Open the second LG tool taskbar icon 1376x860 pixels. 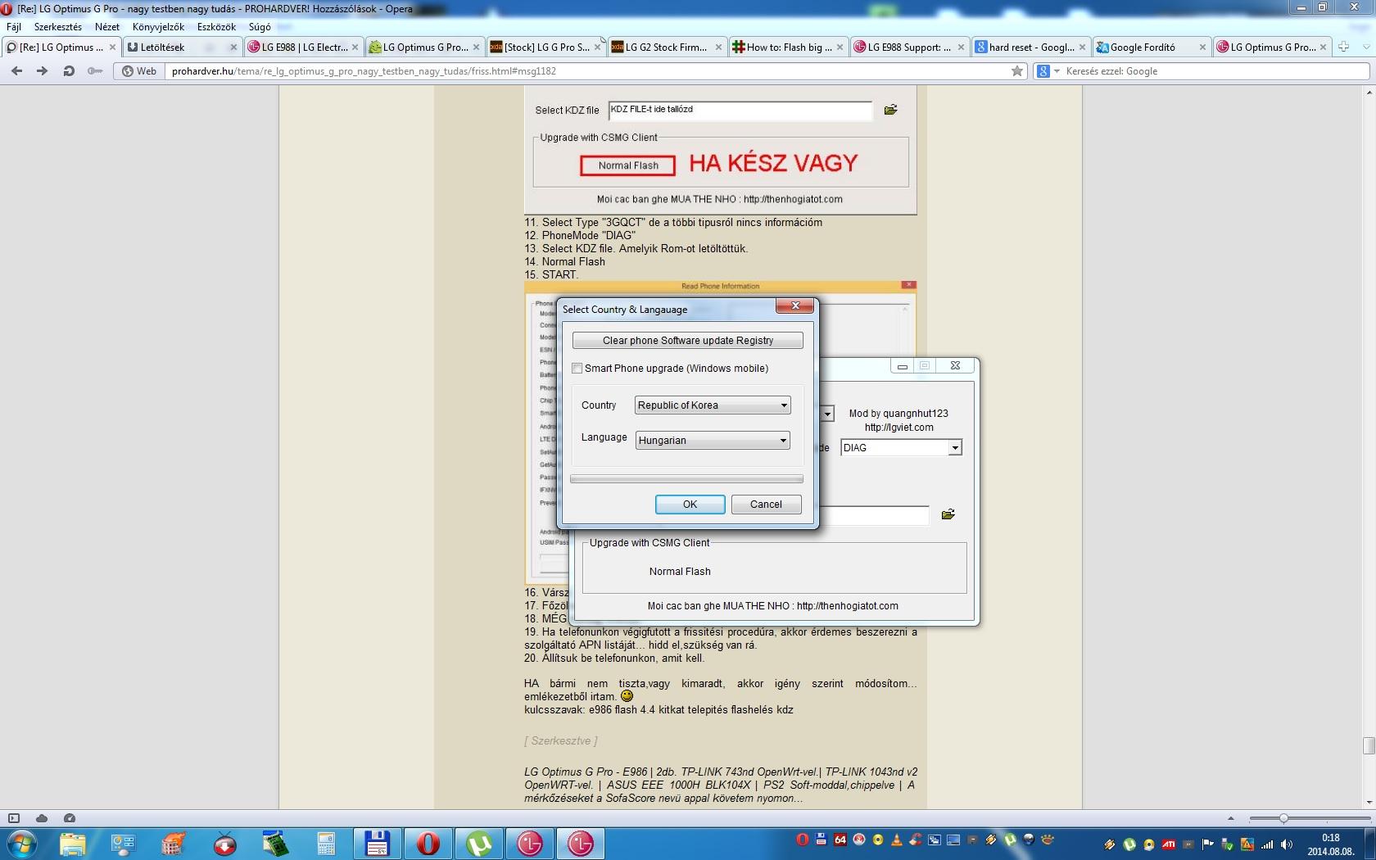point(580,843)
